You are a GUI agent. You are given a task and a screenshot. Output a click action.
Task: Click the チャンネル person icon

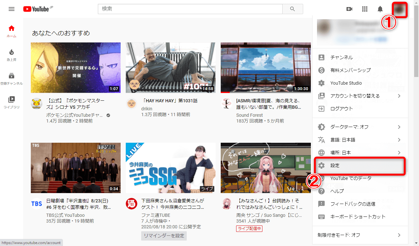click(321, 57)
